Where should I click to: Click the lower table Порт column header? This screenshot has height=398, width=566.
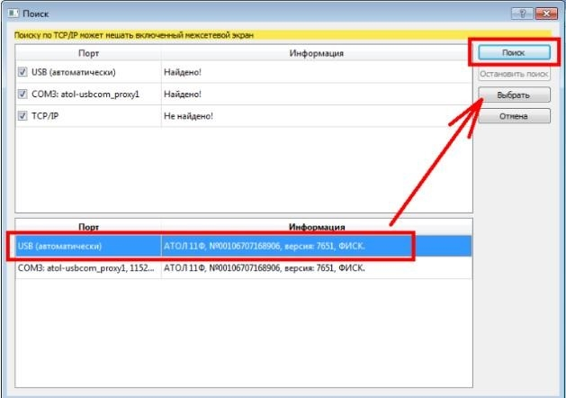(88, 227)
